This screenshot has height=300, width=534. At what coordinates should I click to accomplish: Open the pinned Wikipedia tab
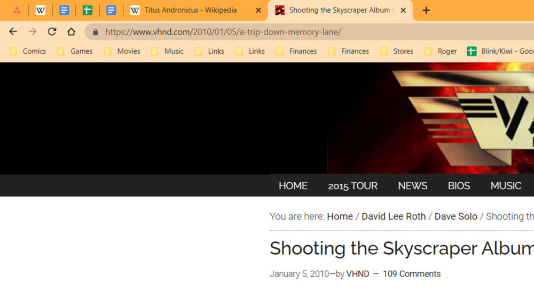[x=41, y=10]
